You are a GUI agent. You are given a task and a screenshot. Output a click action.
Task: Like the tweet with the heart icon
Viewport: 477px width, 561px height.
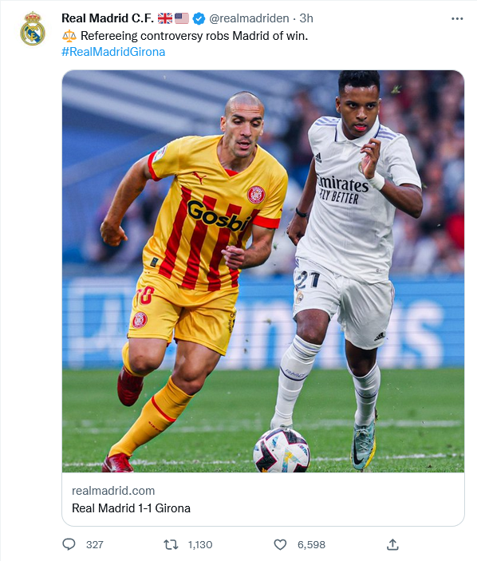[280, 544]
